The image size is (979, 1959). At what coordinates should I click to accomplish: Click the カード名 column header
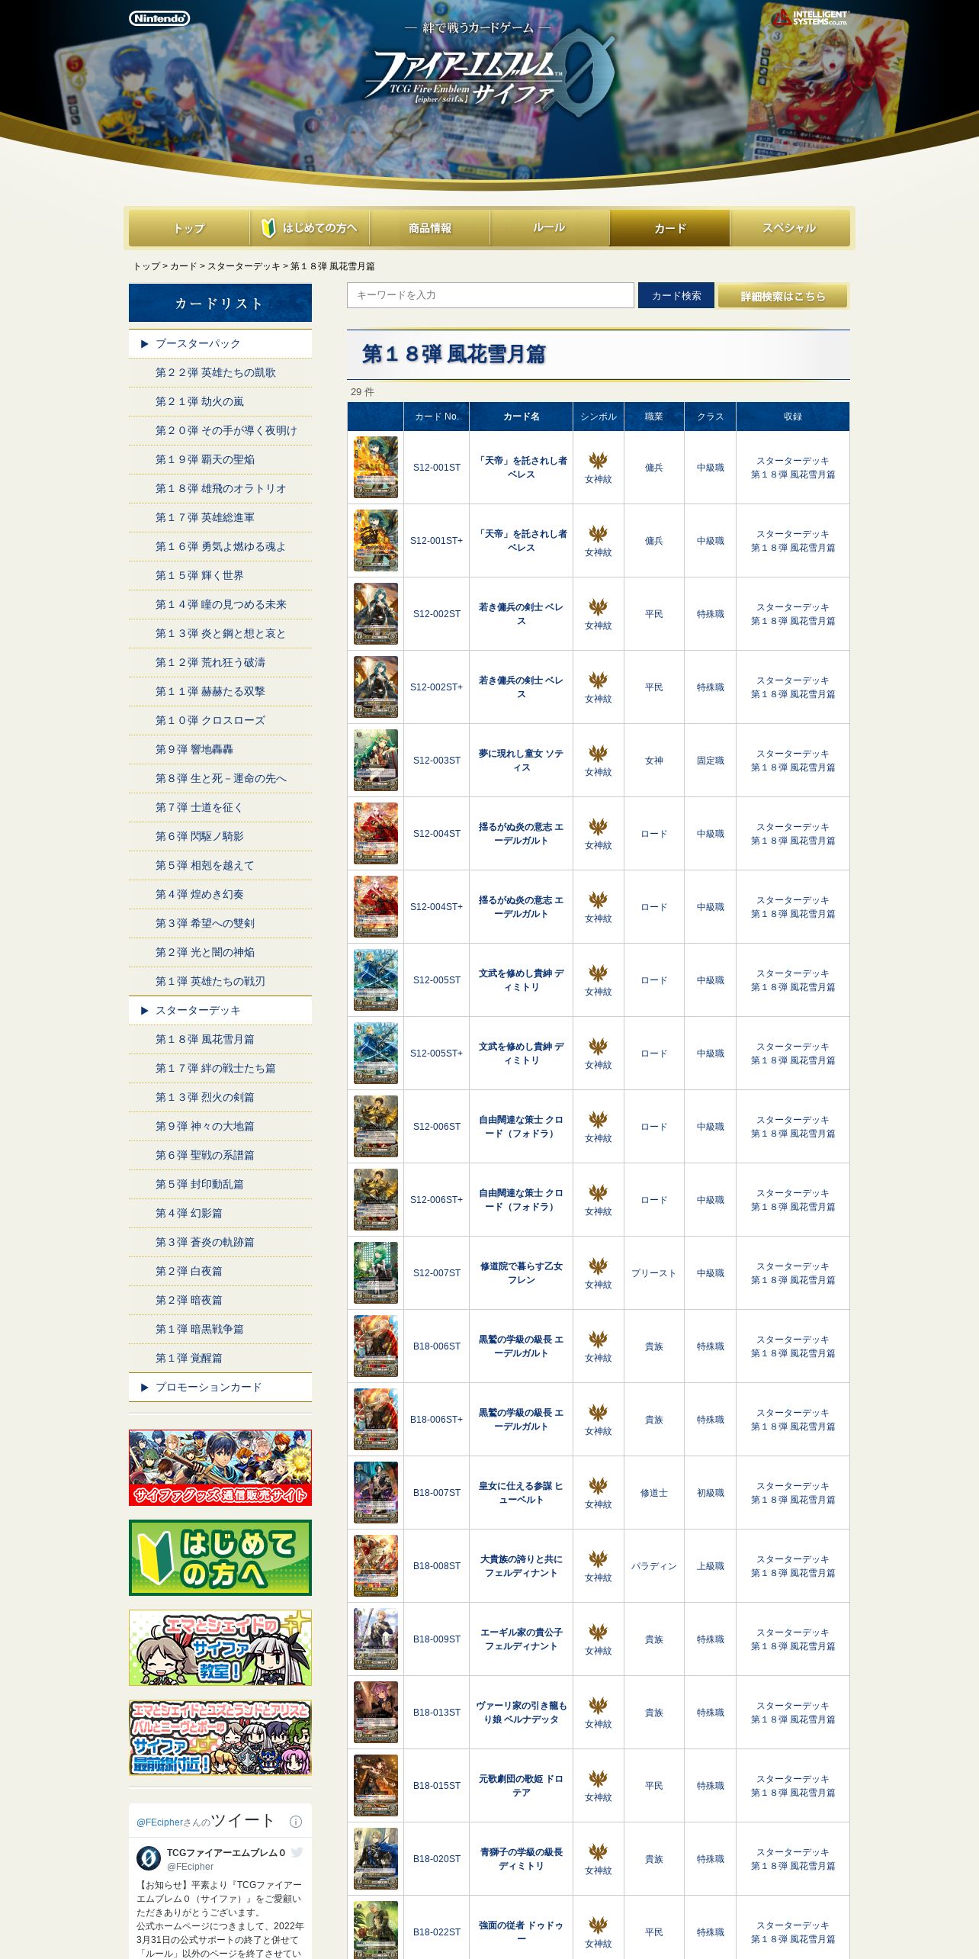(x=522, y=417)
